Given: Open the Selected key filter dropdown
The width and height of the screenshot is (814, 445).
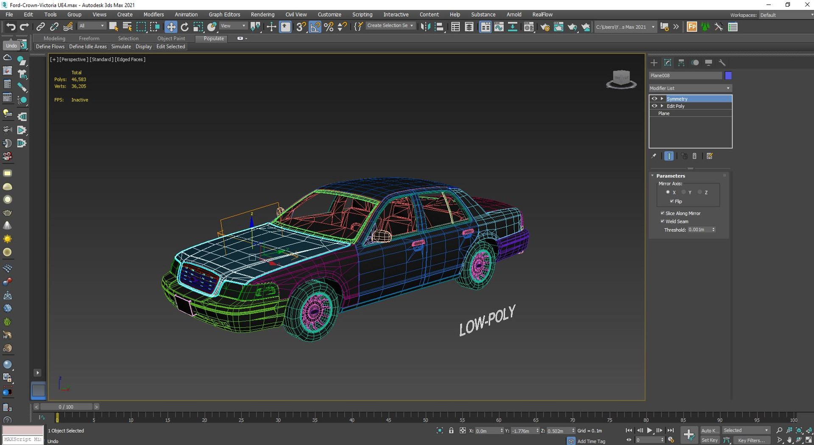Looking at the screenshot, I should 746,430.
